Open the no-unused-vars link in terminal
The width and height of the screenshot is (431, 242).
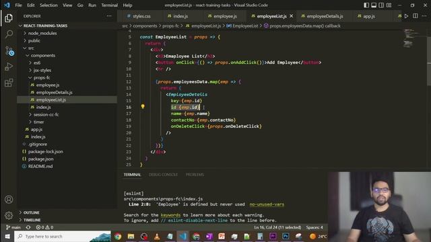[267, 204]
